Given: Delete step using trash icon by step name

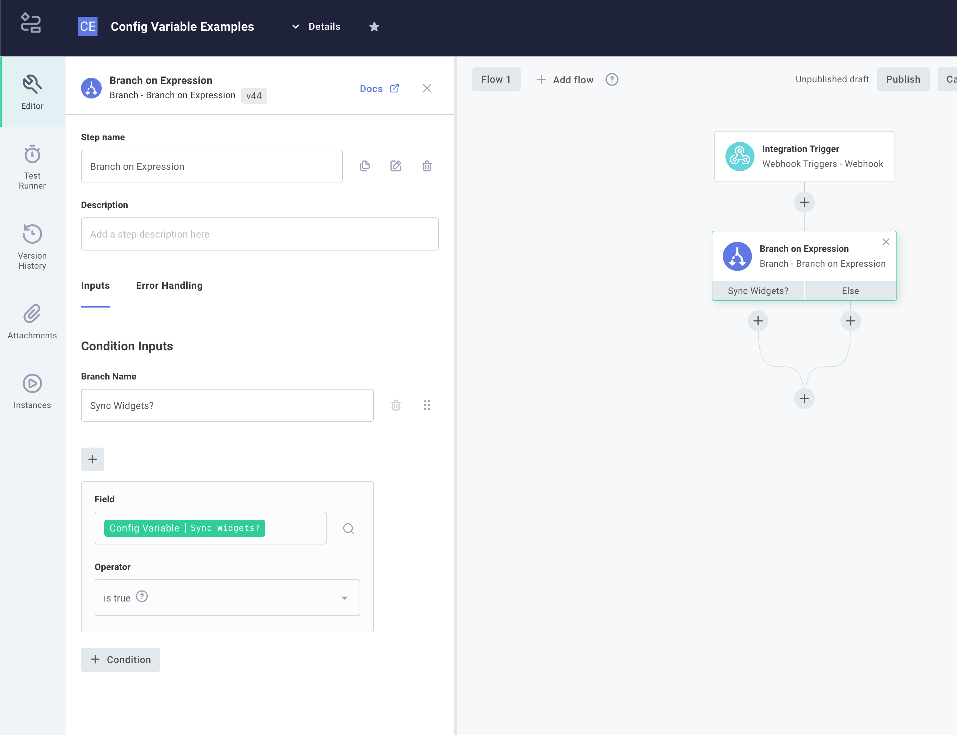Looking at the screenshot, I should 427,166.
